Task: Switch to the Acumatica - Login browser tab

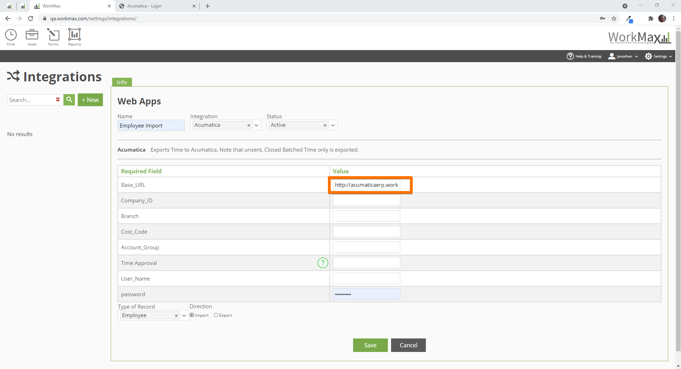Action: point(157,6)
